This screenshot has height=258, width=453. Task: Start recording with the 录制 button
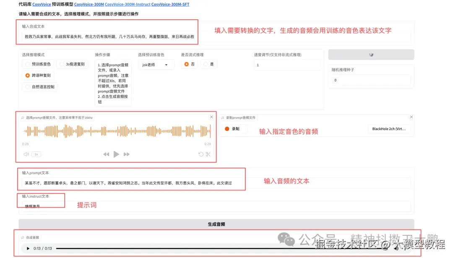pos(234,129)
